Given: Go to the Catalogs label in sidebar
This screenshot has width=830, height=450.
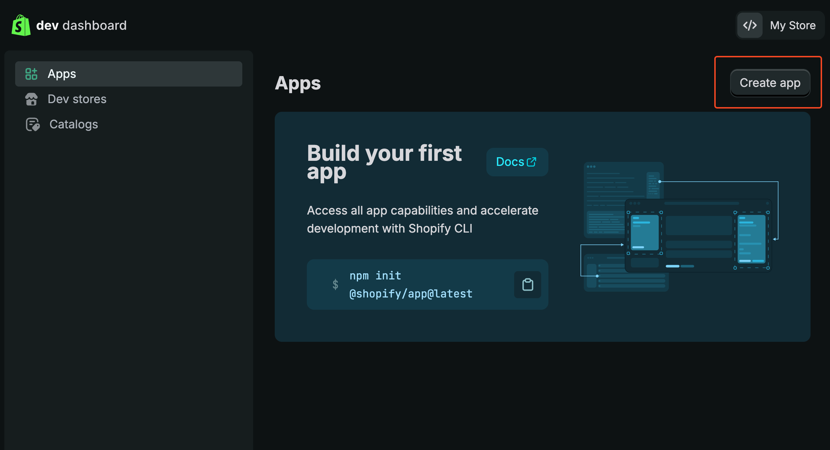Looking at the screenshot, I should click(x=74, y=124).
